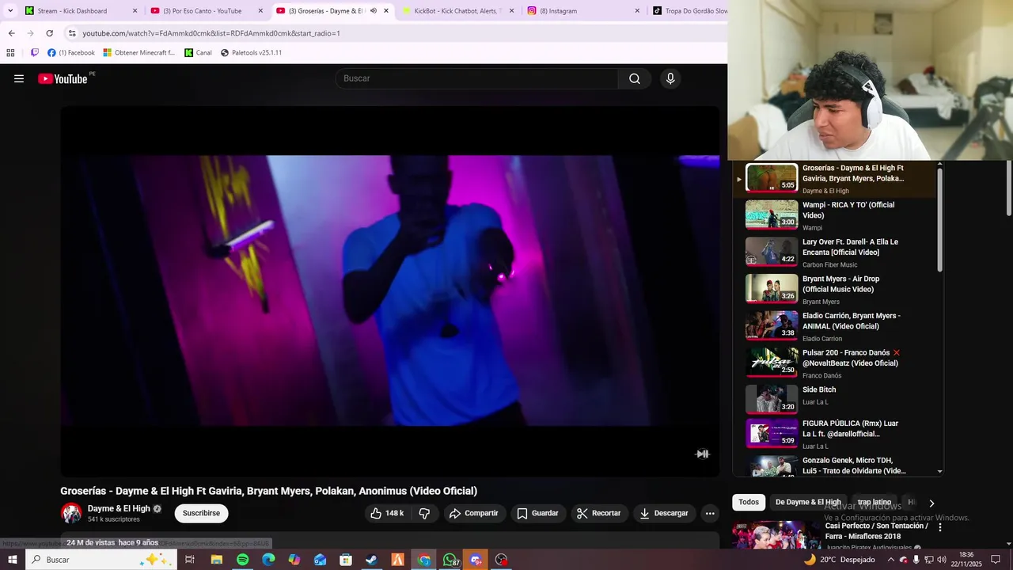The image size is (1013, 570).
Task: Open options for Casi Perfecto suggested video
Action: (940, 527)
